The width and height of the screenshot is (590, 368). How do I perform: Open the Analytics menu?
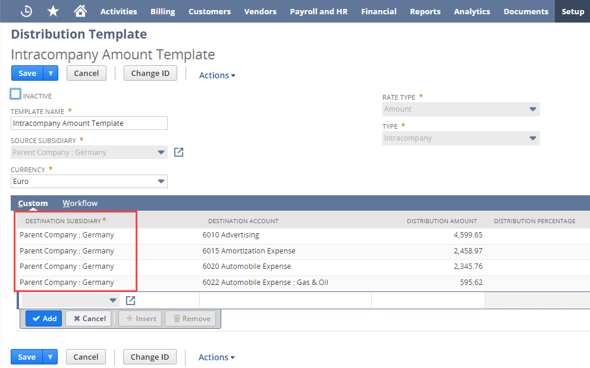point(472,11)
